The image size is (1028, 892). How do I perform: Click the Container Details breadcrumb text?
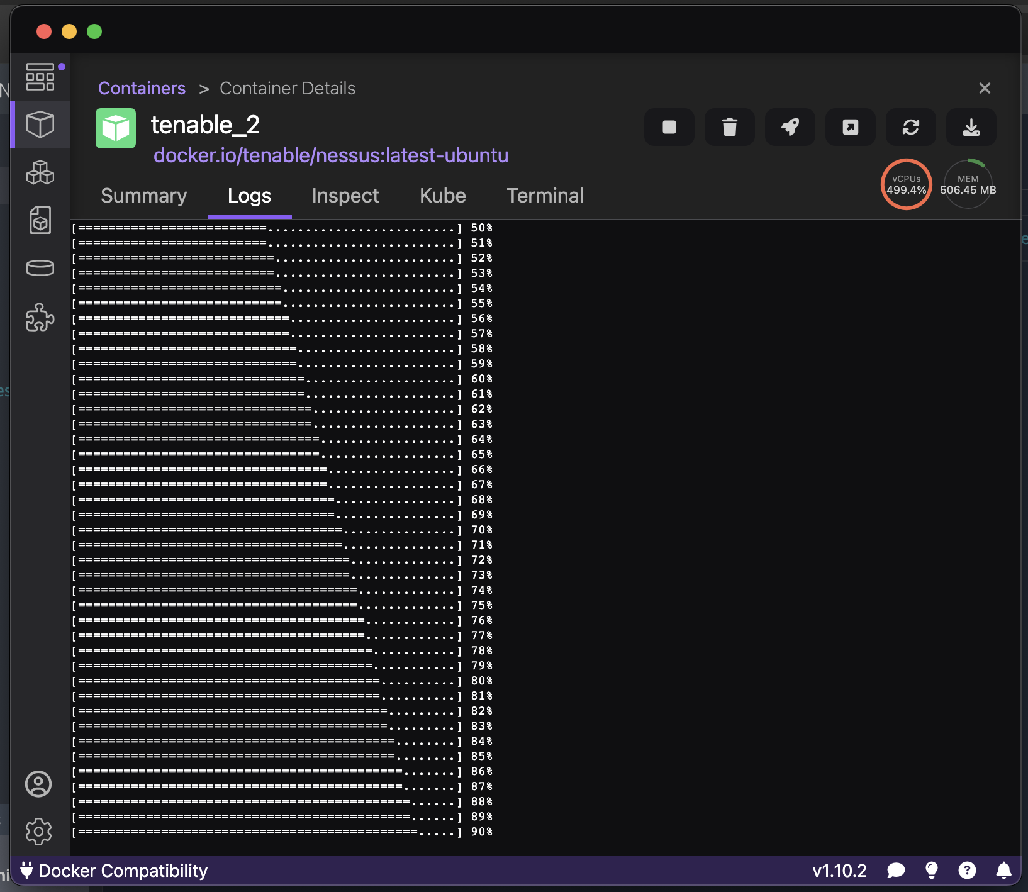coord(288,88)
